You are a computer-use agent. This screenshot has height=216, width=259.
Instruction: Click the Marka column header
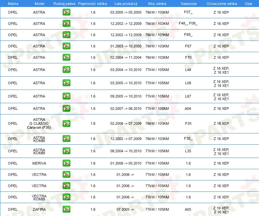[x=13, y=3]
